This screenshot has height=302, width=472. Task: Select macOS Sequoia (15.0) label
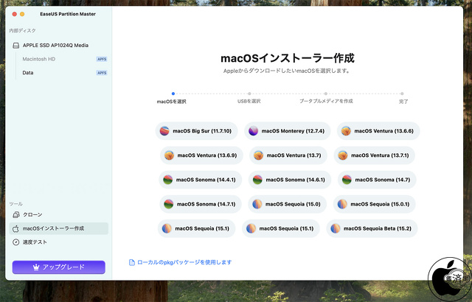pos(293,204)
